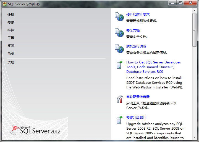Open the 联机发行说明 link

coord(136,46)
